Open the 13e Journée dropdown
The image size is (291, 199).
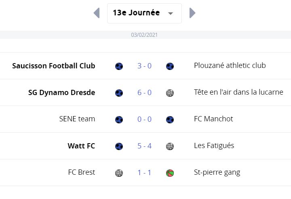click(144, 13)
